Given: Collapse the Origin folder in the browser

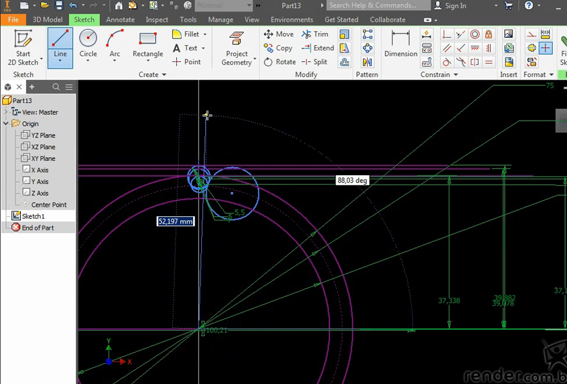Looking at the screenshot, I should click(6, 124).
